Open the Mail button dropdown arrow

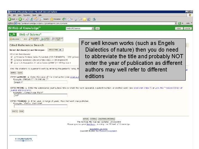coord(72,19)
